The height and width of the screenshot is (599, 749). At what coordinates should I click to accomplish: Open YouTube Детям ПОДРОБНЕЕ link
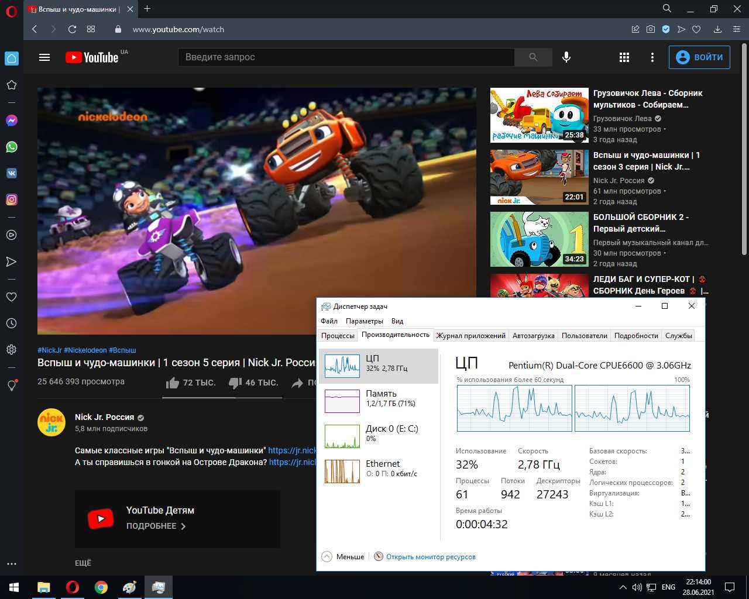pos(156,526)
